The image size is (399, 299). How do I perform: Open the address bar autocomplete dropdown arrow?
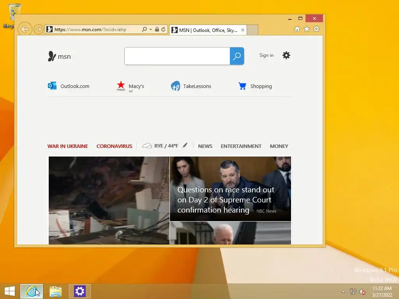click(x=150, y=30)
